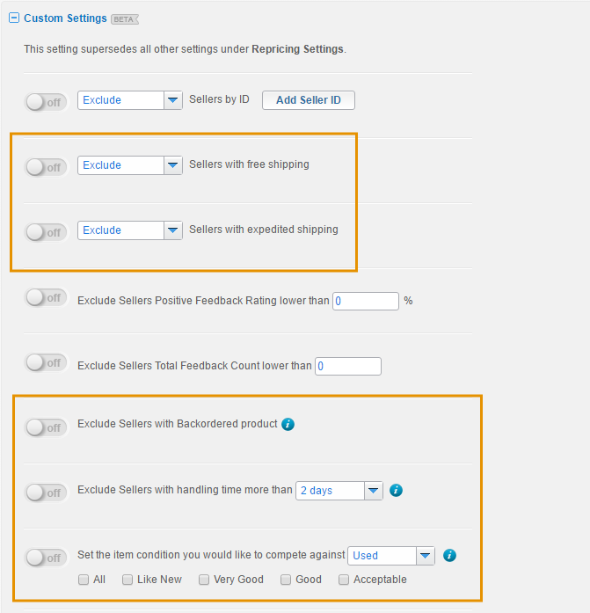Click the 'Sellers with free shipping' text
The height and width of the screenshot is (613, 590).
[x=249, y=164]
